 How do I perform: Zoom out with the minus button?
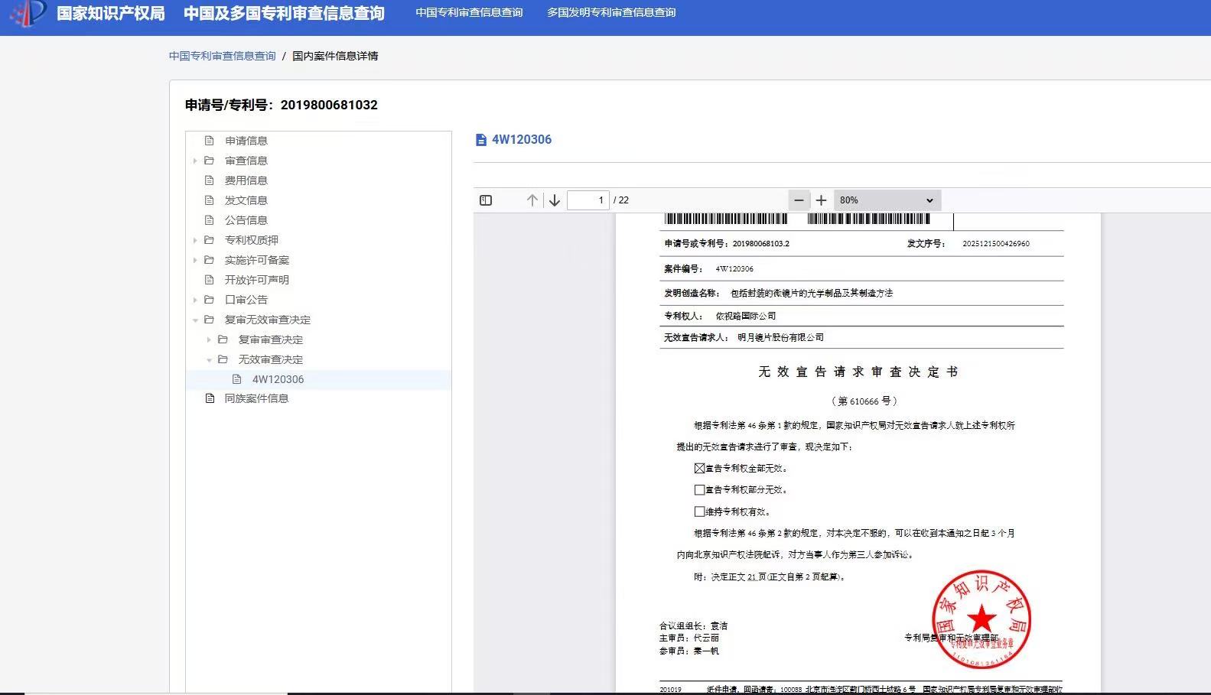pos(799,200)
